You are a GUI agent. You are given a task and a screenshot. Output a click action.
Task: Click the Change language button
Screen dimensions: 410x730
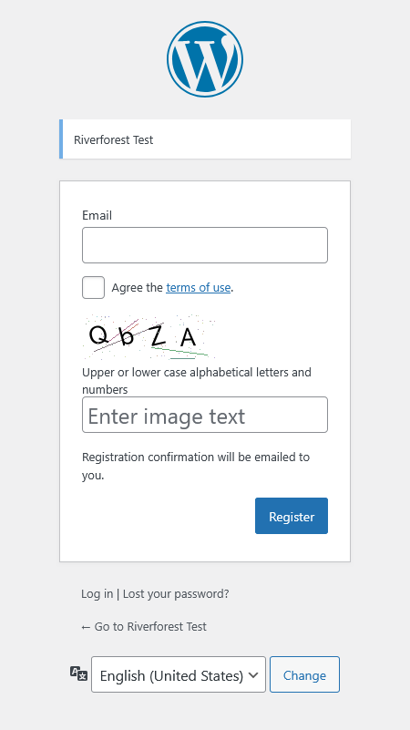tap(305, 674)
